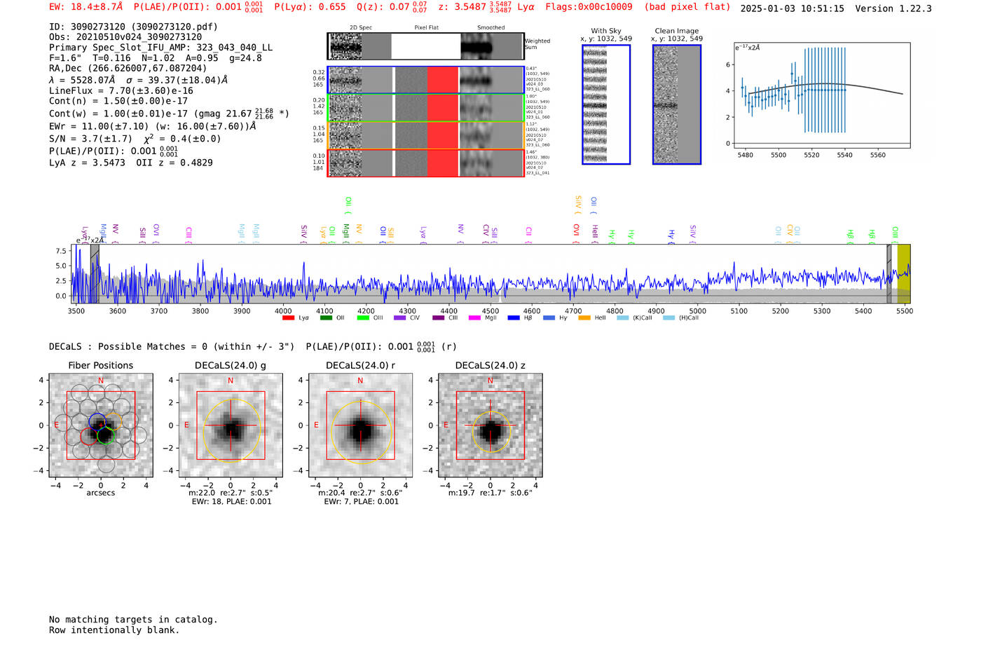This screenshot has width=981, height=668.
Task: Click the r-band caption m:20.4 re:2.7"
Action: click(360, 493)
